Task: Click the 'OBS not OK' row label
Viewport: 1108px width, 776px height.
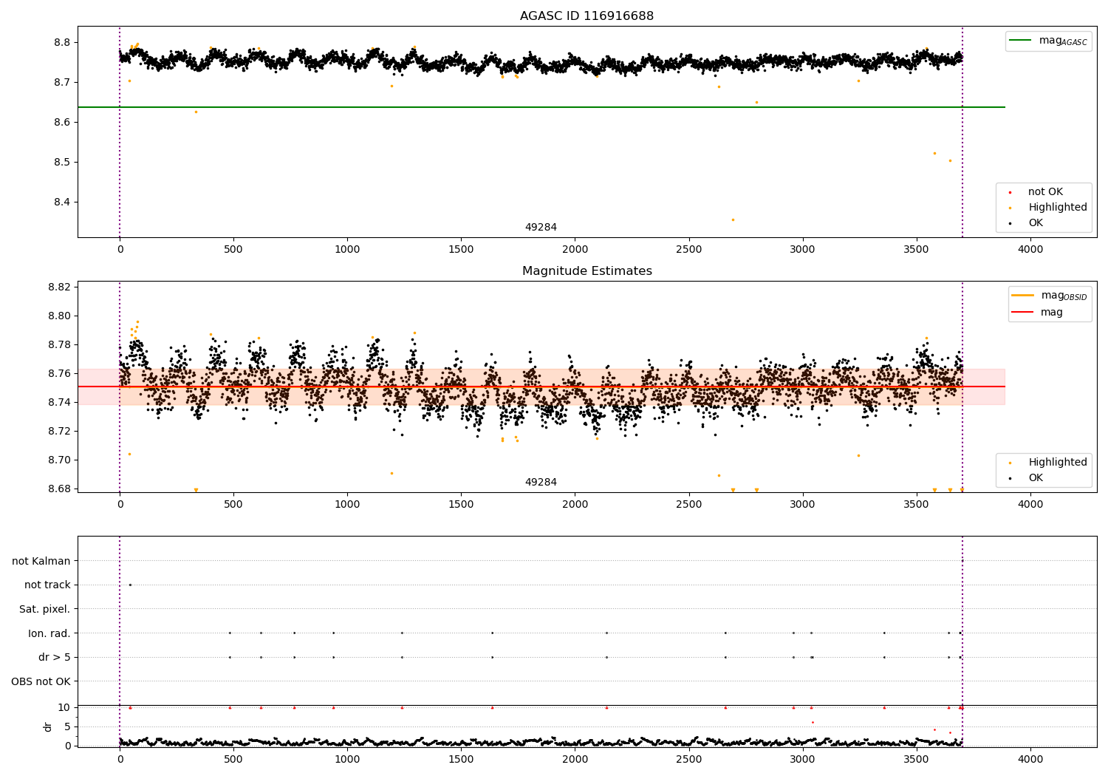Action: coord(41,681)
